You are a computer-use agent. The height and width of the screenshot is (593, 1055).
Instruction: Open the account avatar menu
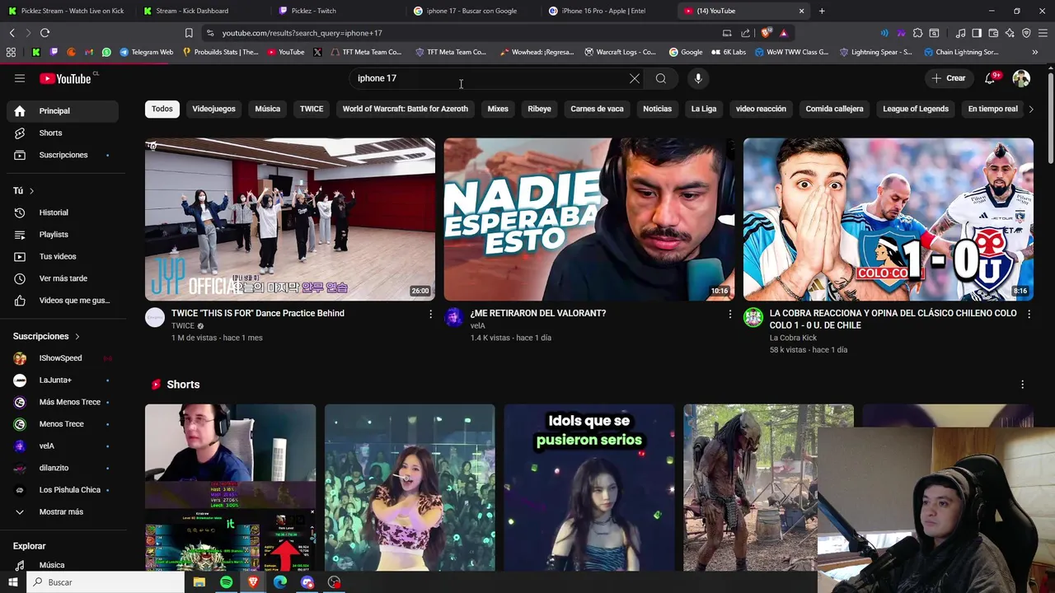click(x=1021, y=78)
